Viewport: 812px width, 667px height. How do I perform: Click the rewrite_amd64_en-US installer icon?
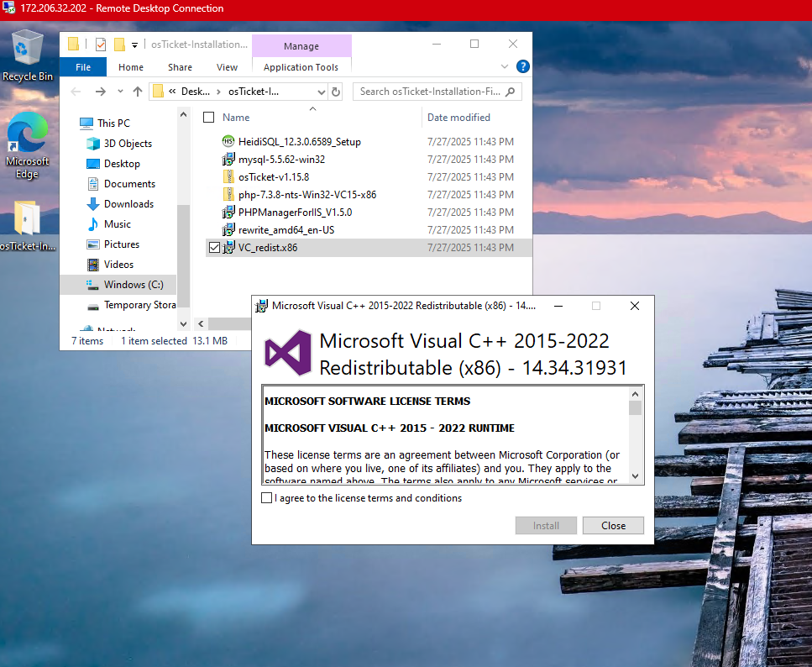click(228, 229)
